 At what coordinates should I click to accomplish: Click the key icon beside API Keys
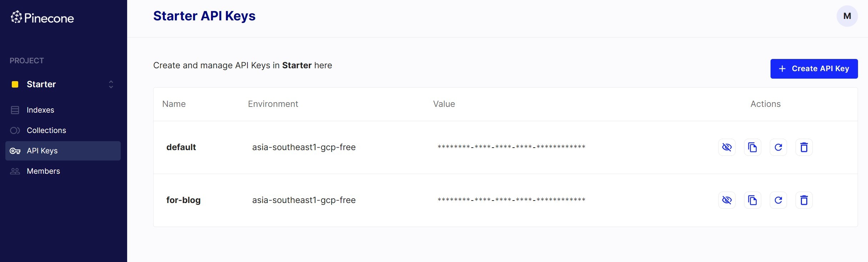coord(15,150)
